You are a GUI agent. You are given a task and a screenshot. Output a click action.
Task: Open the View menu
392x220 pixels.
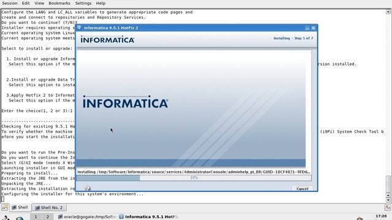click(39, 3)
